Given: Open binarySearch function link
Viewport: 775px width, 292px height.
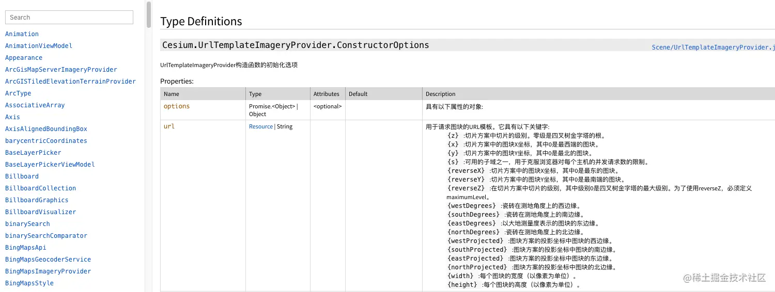Looking at the screenshot, I should [27, 224].
